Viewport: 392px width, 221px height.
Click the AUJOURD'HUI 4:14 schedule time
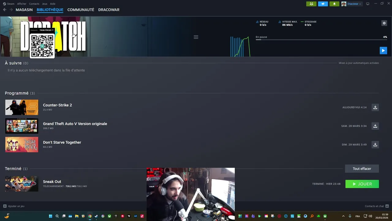(x=354, y=107)
